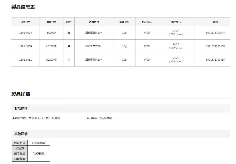Click order code 1101-3051 row

point(25,60)
